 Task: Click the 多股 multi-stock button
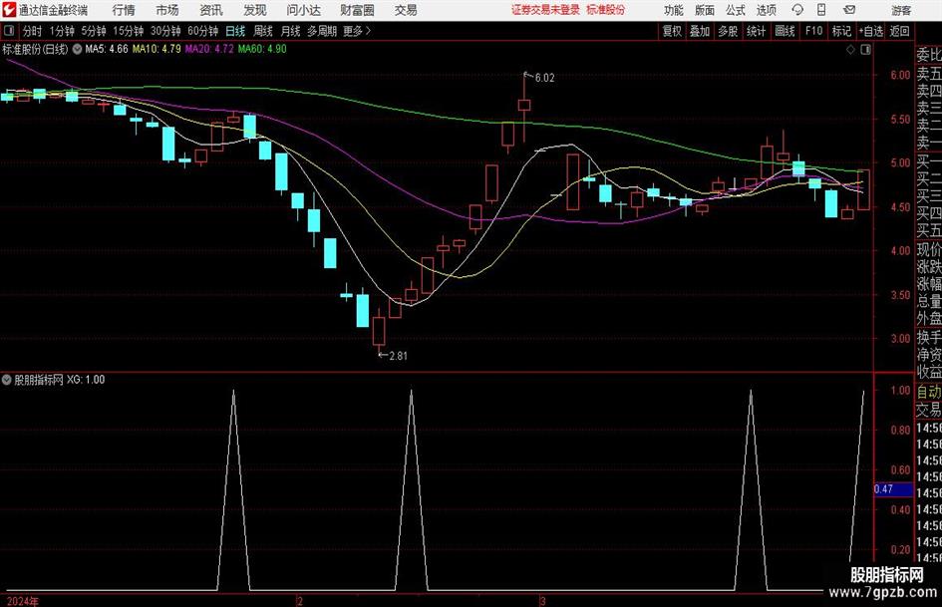point(728,31)
